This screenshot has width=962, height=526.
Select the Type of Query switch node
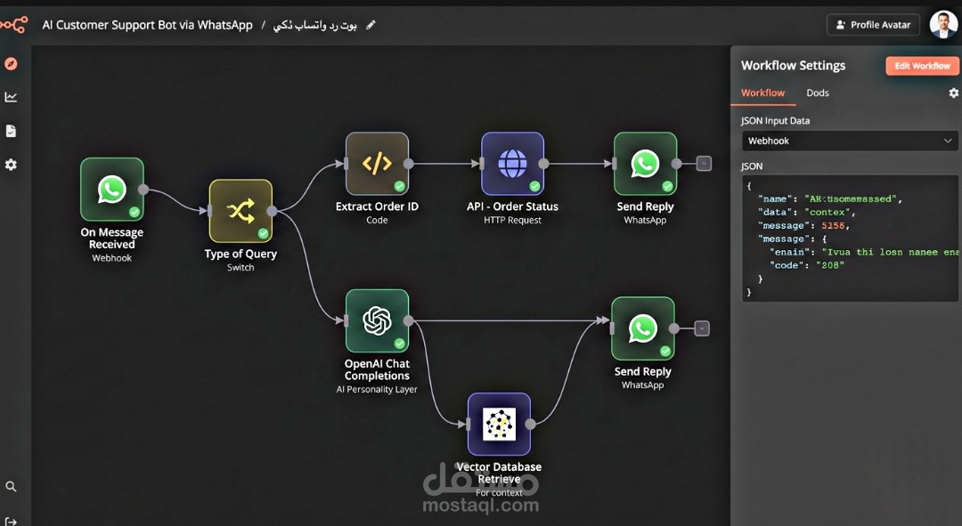pyautogui.click(x=240, y=211)
